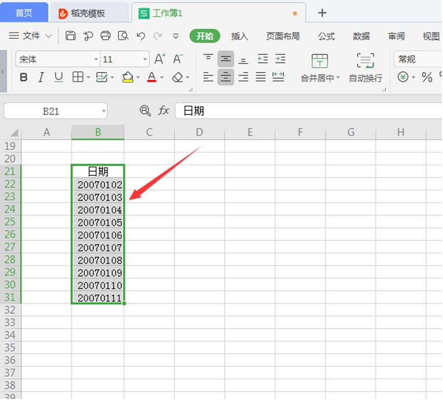
Task: Open Name Box dropdown arrow
Action: click(104, 111)
